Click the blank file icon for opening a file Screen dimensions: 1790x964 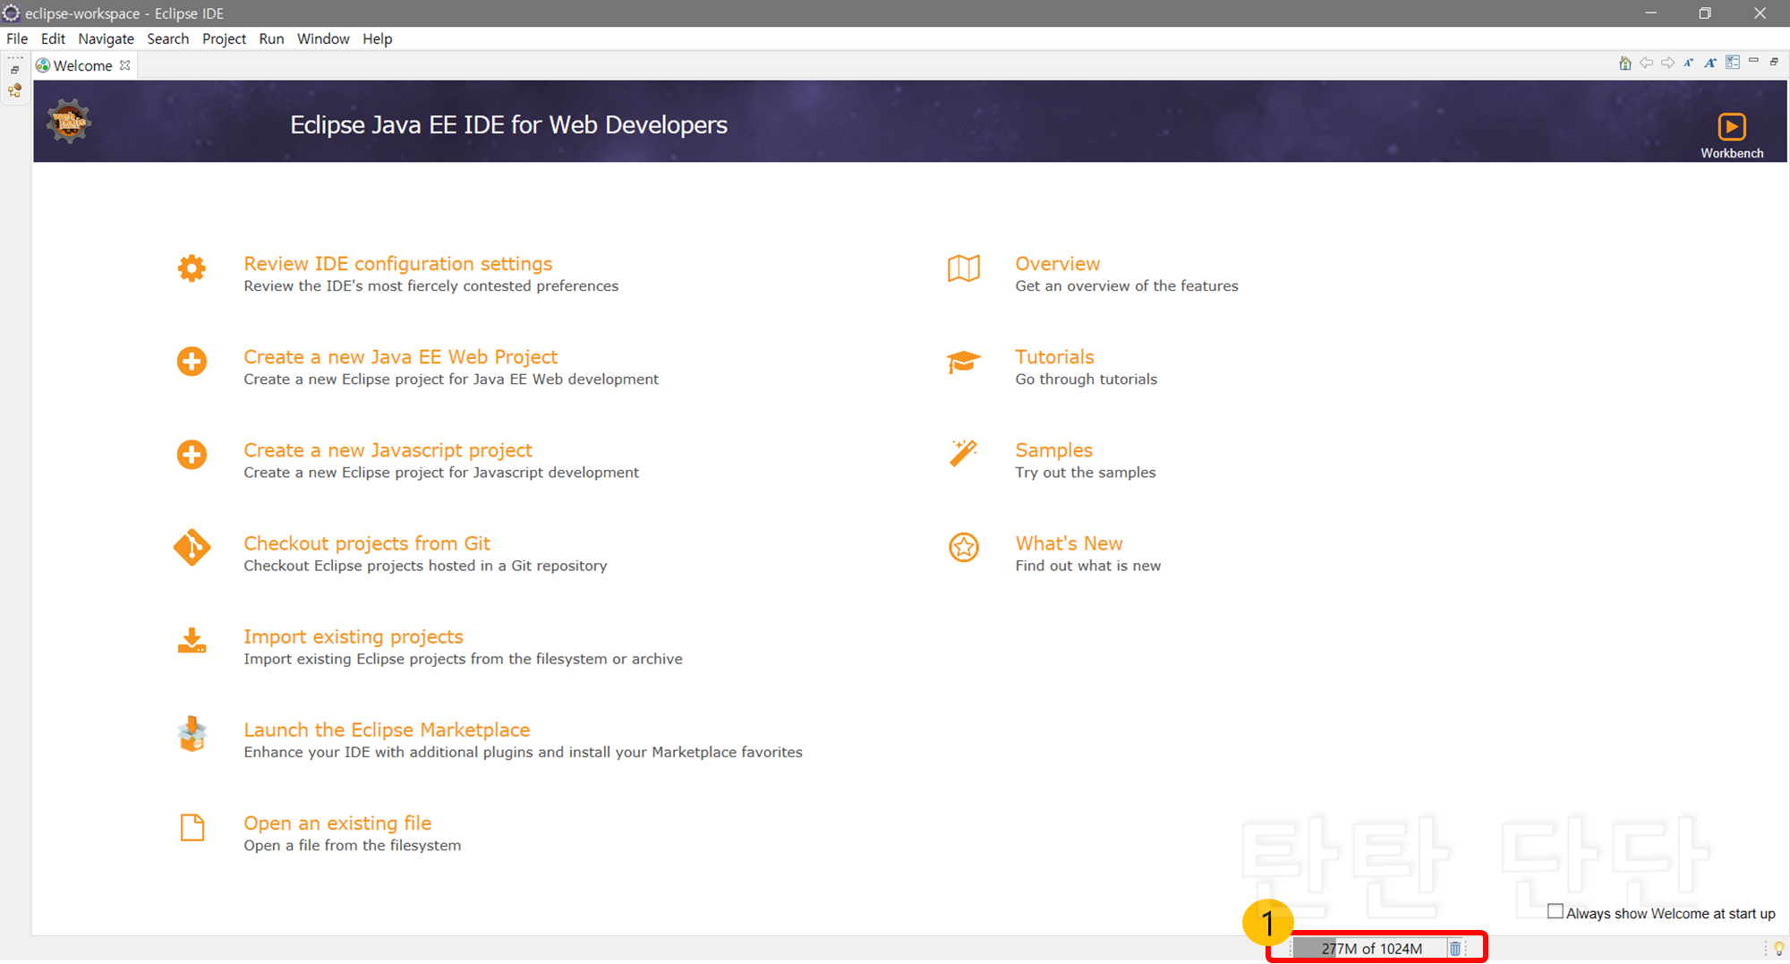click(x=192, y=827)
